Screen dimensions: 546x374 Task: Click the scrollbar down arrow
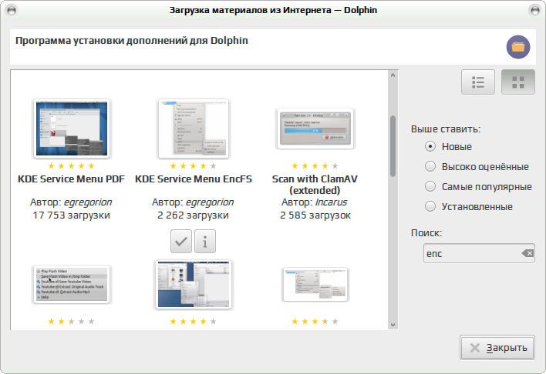click(393, 325)
